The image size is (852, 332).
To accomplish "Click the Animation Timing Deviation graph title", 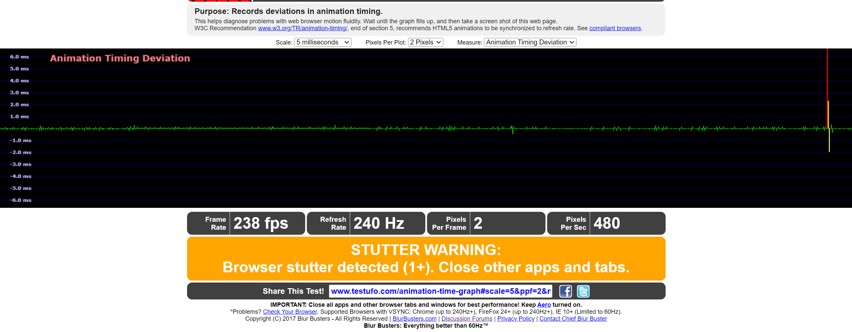I will (120, 58).
